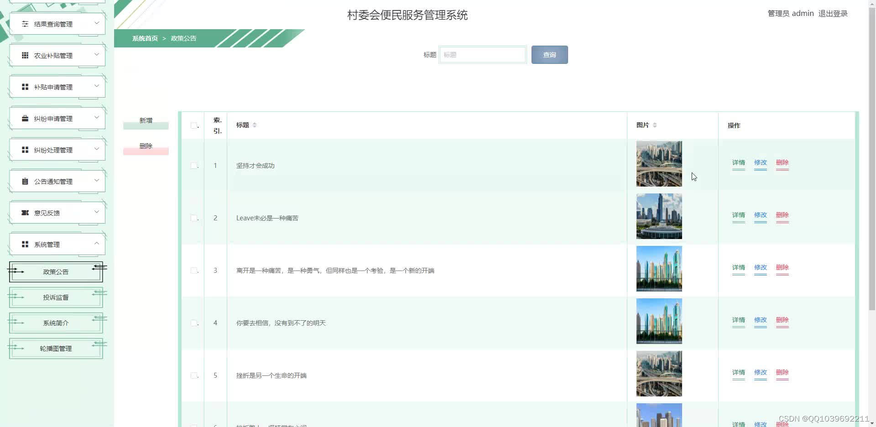The height and width of the screenshot is (427, 876).
Task: Expand the 纠纷处理管理 menu chevron
Action: pyautogui.click(x=97, y=149)
